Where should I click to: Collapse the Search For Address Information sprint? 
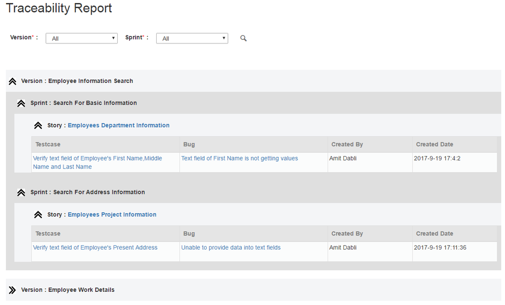pos(21,192)
